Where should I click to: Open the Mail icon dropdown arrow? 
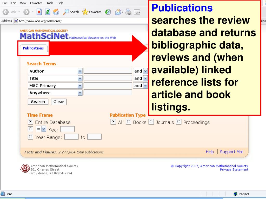[x=122, y=12]
